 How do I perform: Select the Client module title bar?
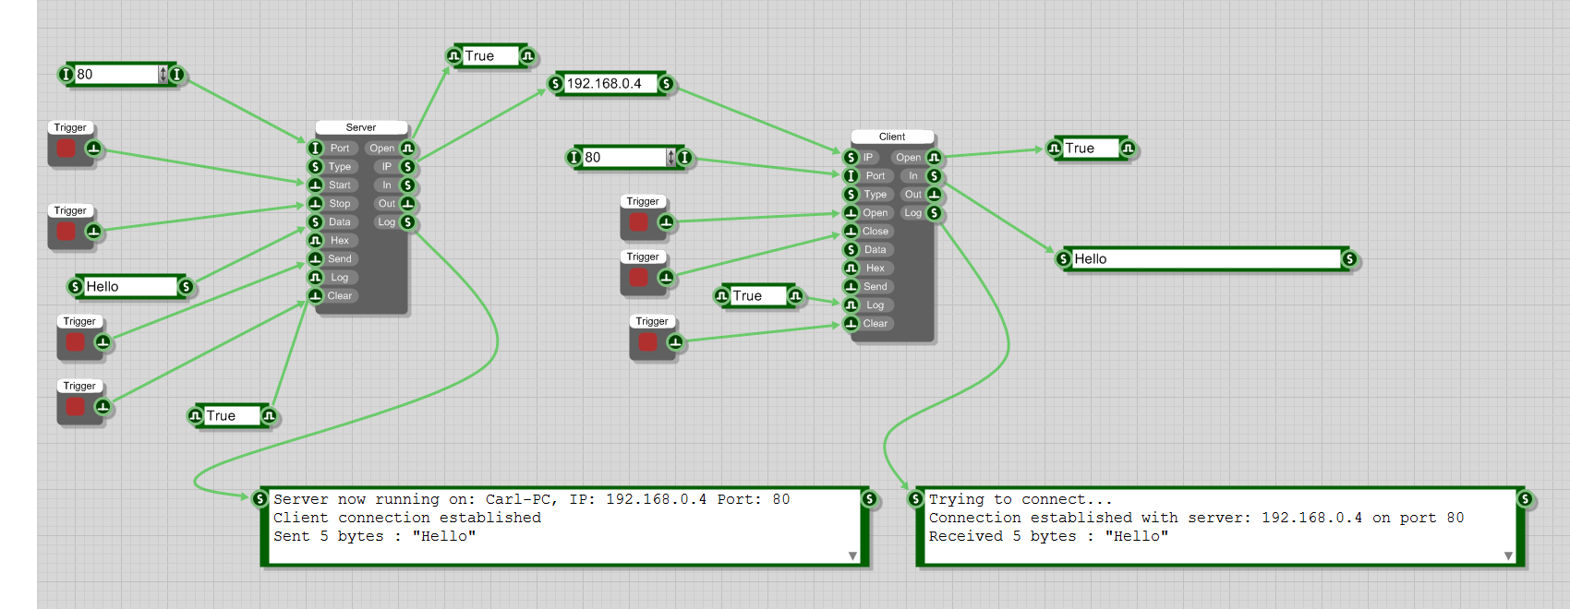pyautogui.click(x=892, y=137)
